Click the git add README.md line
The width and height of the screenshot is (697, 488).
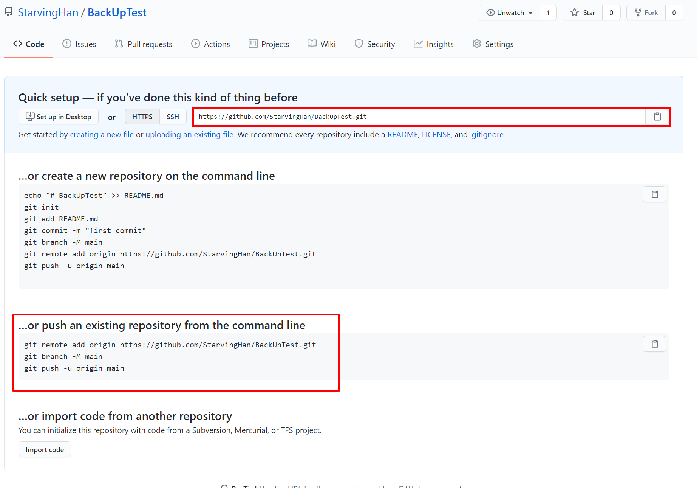point(61,219)
